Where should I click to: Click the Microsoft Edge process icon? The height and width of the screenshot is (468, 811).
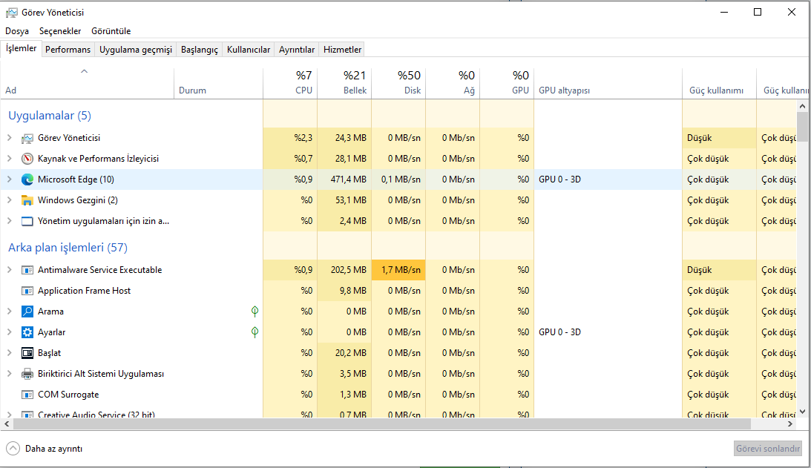pos(27,179)
